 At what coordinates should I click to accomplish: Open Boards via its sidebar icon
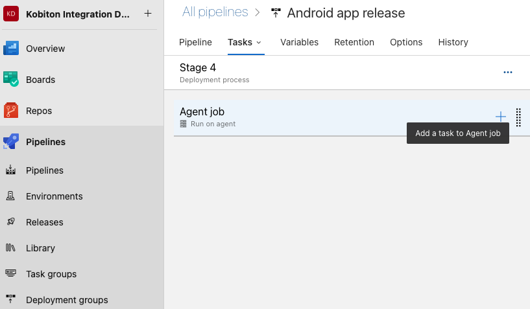point(11,80)
